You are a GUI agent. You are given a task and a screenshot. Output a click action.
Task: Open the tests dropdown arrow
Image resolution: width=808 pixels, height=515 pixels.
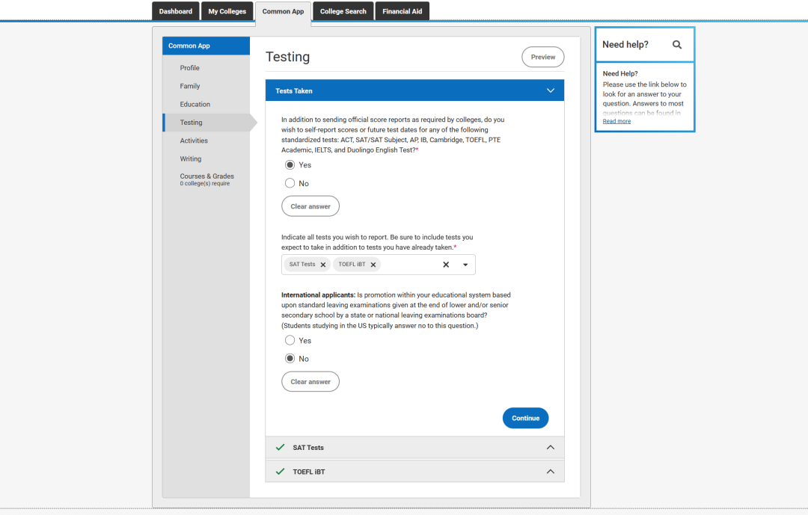tap(465, 265)
